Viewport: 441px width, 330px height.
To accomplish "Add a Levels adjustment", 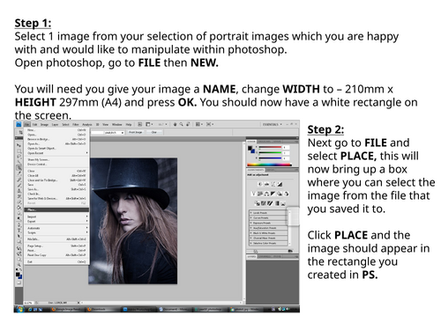I will 266,184.
